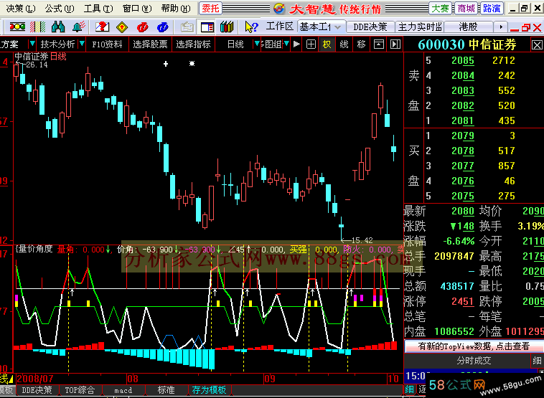Click the 路演 button
The height and width of the screenshot is (398, 544).
point(492,9)
